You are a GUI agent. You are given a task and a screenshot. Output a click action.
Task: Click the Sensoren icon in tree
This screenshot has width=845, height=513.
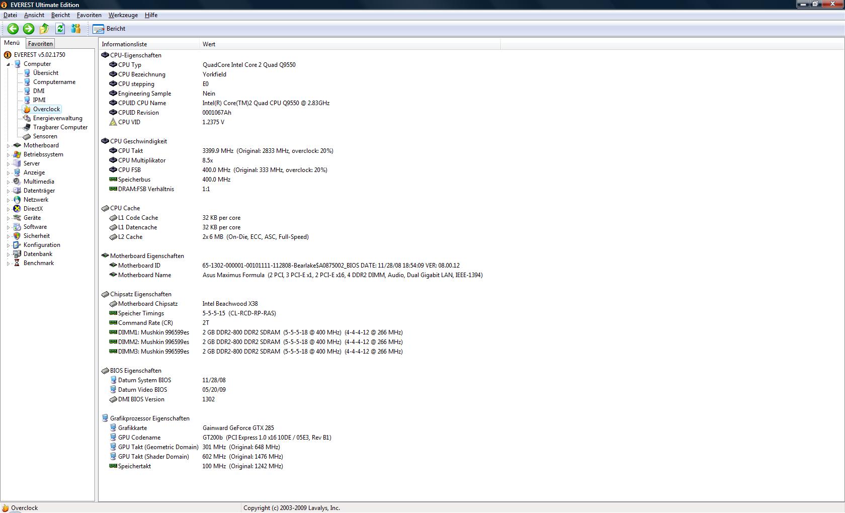click(27, 136)
